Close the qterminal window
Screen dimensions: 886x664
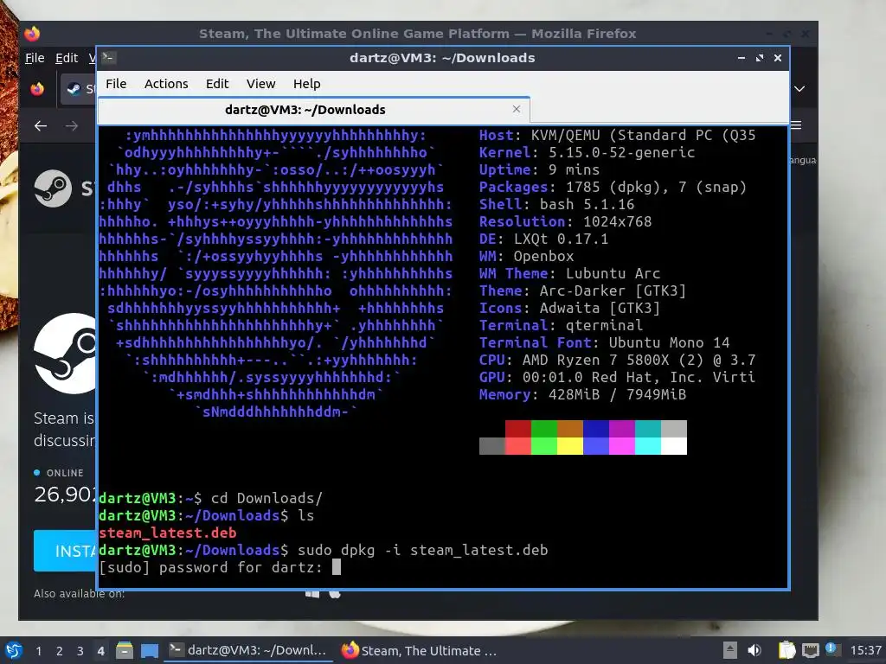click(778, 58)
